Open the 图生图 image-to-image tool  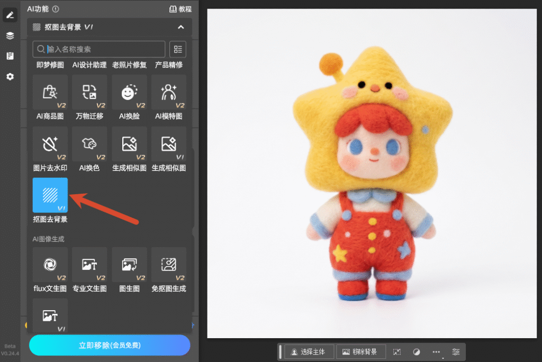tap(129, 265)
